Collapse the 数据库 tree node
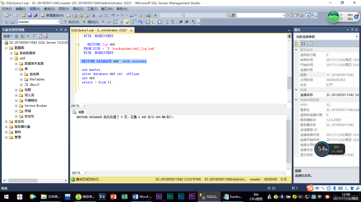Screen dimensions: 361x202 point(6,48)
